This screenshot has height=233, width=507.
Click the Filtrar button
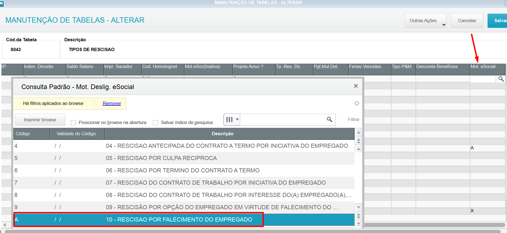(353, 120)
